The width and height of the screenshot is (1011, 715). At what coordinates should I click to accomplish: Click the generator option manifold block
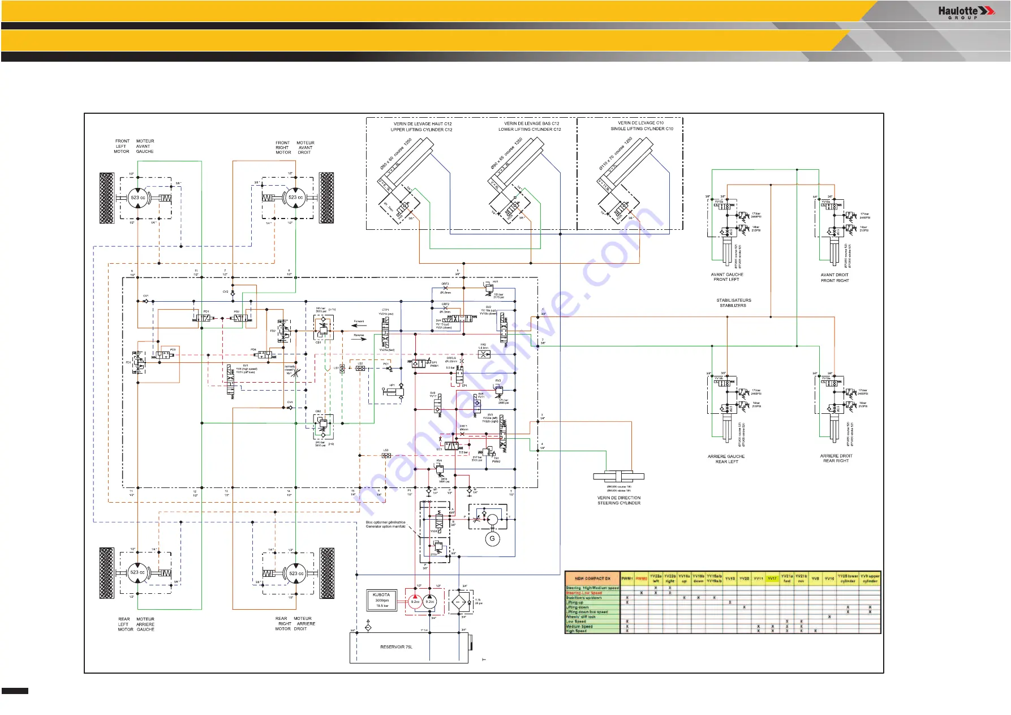[435, 532]
